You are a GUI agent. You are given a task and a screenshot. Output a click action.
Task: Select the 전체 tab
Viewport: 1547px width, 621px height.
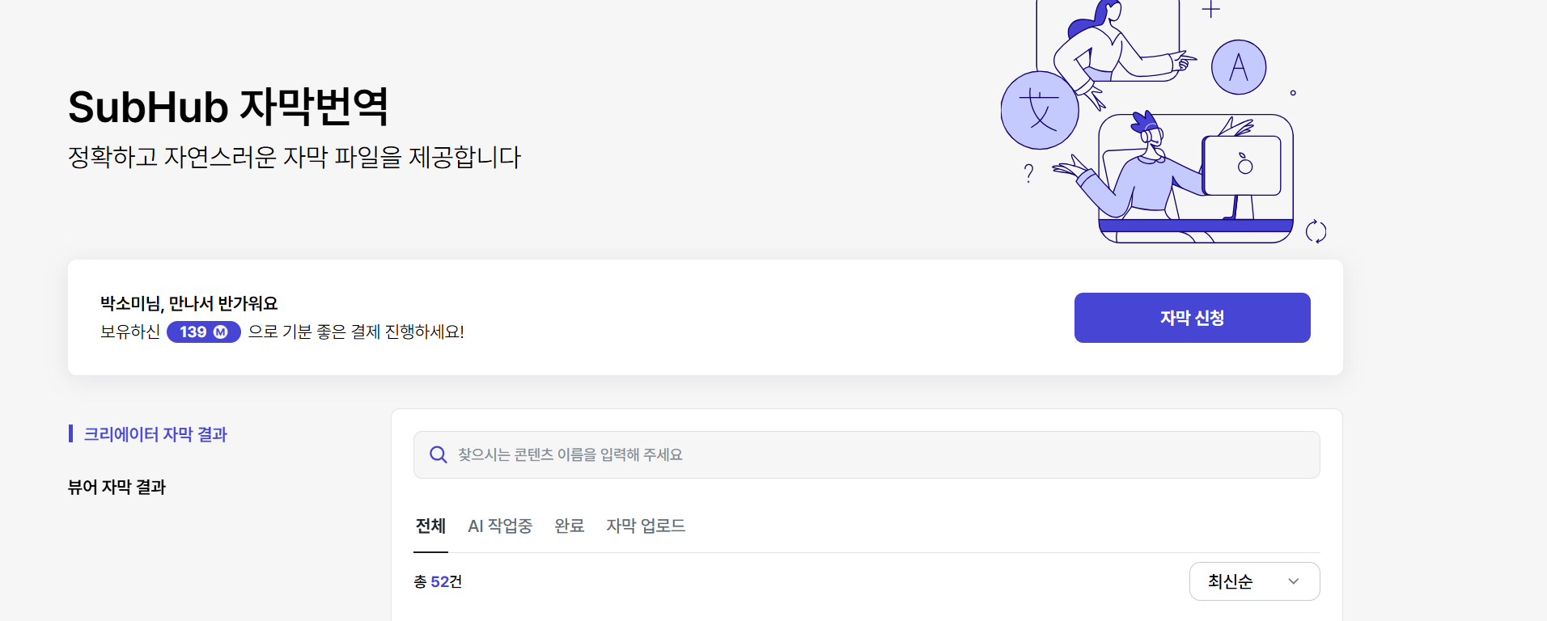(x=430, y=526)
